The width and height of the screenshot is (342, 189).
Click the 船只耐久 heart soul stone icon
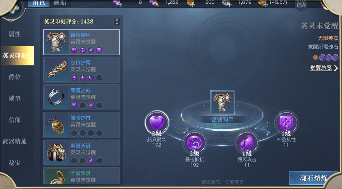(157, 122)
